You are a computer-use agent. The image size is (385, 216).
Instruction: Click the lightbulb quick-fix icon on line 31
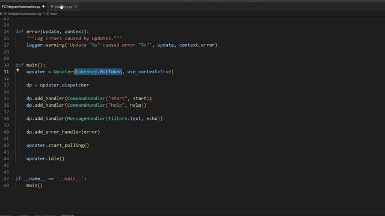(17, 71)
